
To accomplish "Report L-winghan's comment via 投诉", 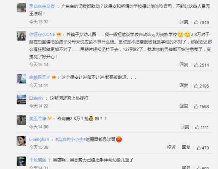I will click(x=171, y=147).
